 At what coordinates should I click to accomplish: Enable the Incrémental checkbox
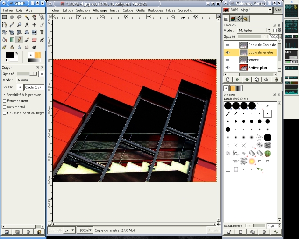coord(5,107)
